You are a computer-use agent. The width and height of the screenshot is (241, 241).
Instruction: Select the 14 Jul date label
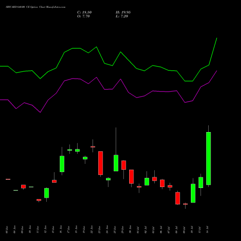point(207,229)
